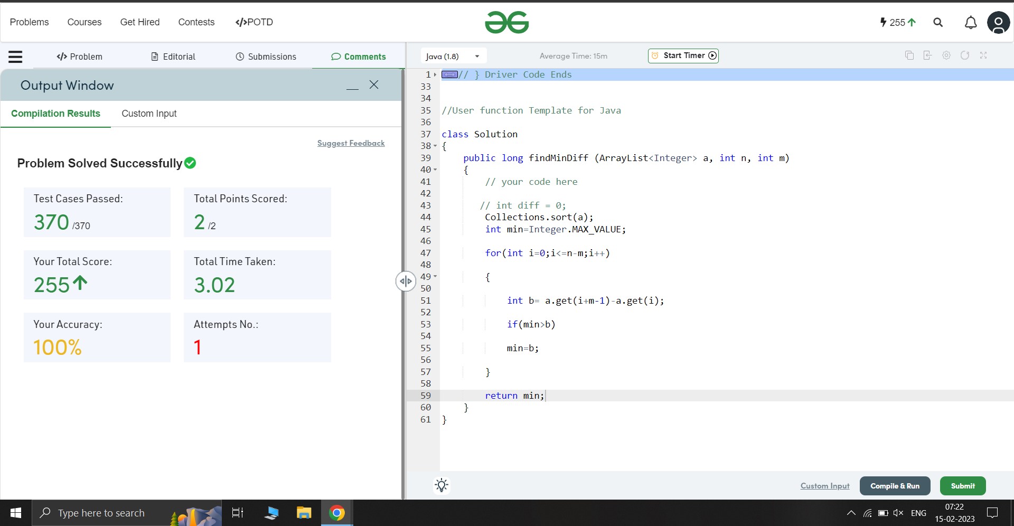This screenshot has height=526, width=1014.
Task: Copy the editor code with copy icon
Action: [x=909, y=55]
